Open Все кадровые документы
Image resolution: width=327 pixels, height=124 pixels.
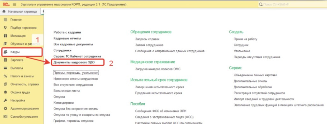point(73,44)
